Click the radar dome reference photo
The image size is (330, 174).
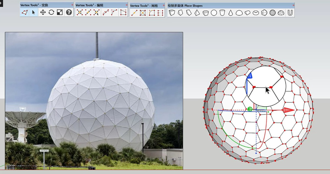pyautogui.click(x=94, y=101)
